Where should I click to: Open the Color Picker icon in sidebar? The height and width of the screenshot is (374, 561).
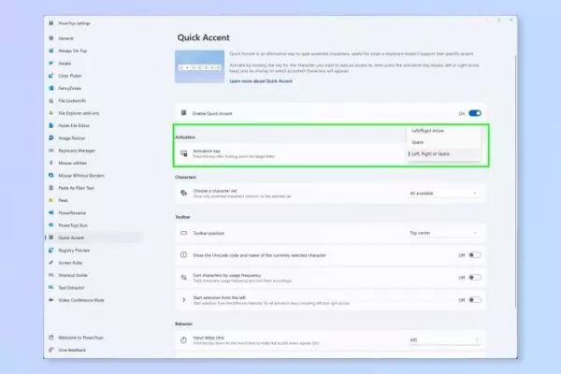pos(51,76)
